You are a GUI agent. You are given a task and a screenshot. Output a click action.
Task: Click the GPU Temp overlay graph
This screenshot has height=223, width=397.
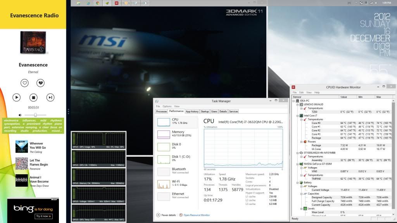point(99,213)
